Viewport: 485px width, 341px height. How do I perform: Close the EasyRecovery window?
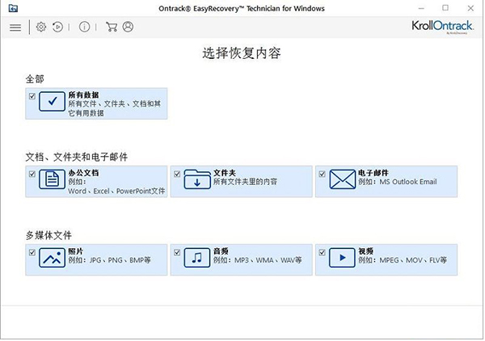(x=470, y=8)
